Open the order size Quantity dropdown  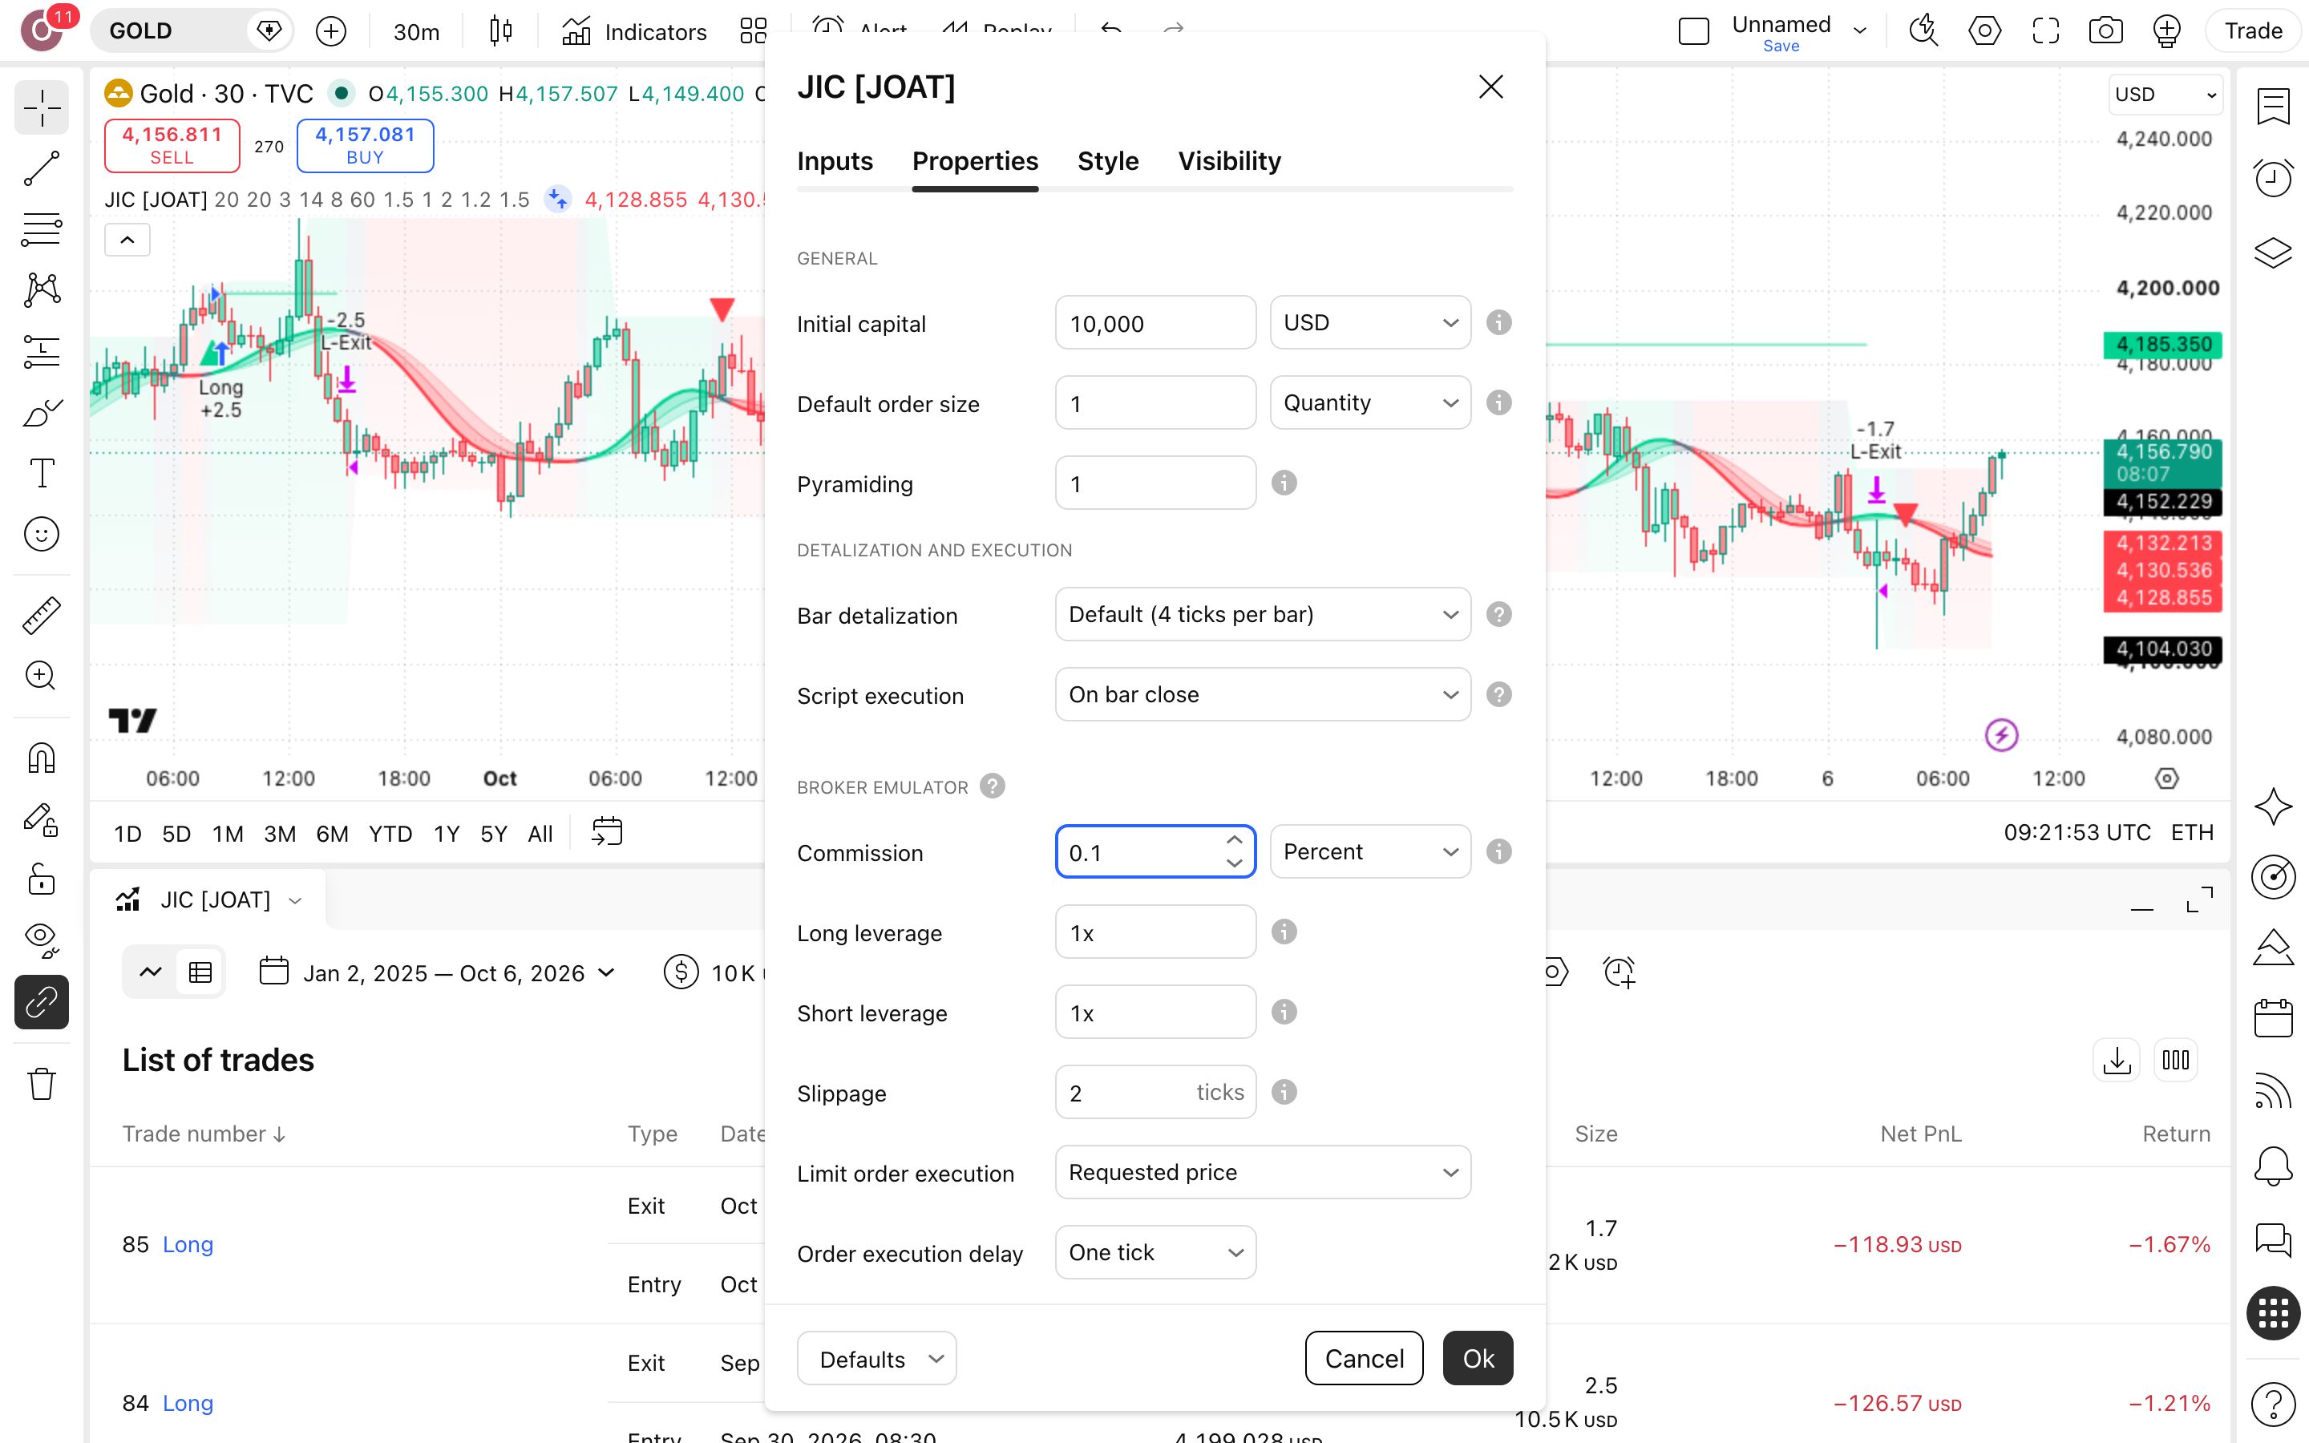pos(1370,402)
